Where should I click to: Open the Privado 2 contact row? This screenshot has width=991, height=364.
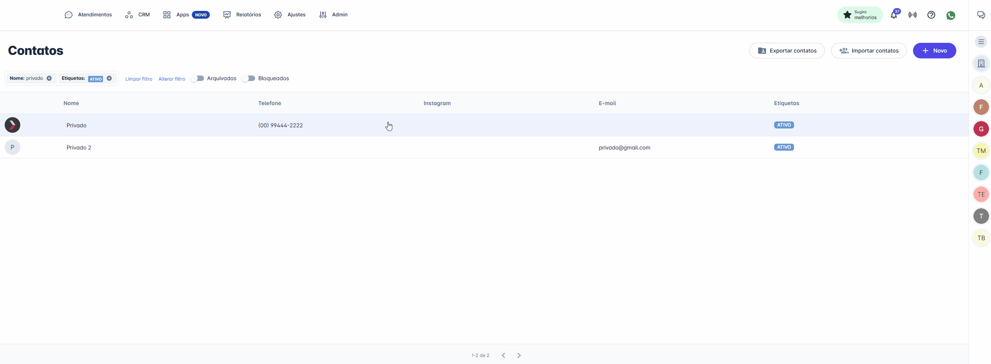tap(79, 148)
